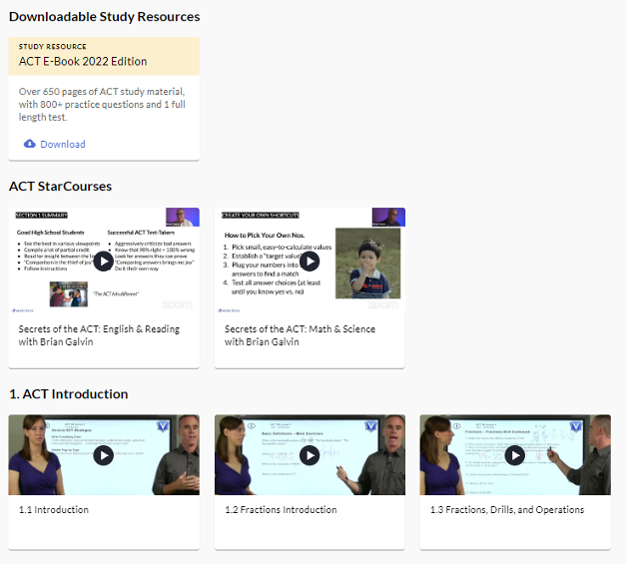Select the '1.2 Fractions Introduction' lesson title
Image resolution: width=626 pixels, height=565 pixels.
(x=281, y=510)
